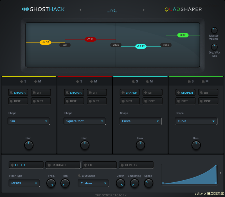The height and width of the screenshot is (197, 225).
Task: Click the next preset arrow
Action: [x=144, y=10]
